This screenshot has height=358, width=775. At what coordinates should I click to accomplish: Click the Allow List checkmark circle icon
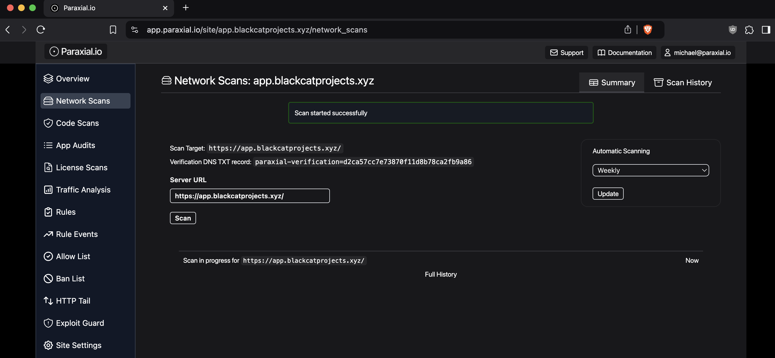[48, 256]
